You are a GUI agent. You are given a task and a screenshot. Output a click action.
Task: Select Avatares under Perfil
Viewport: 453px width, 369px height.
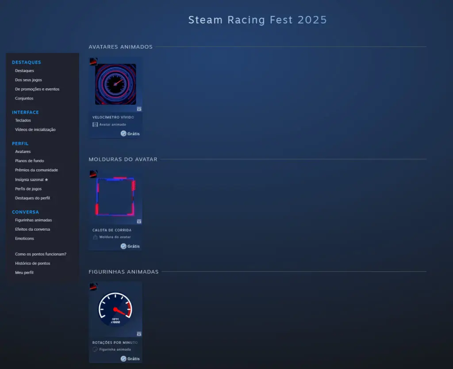23,152
